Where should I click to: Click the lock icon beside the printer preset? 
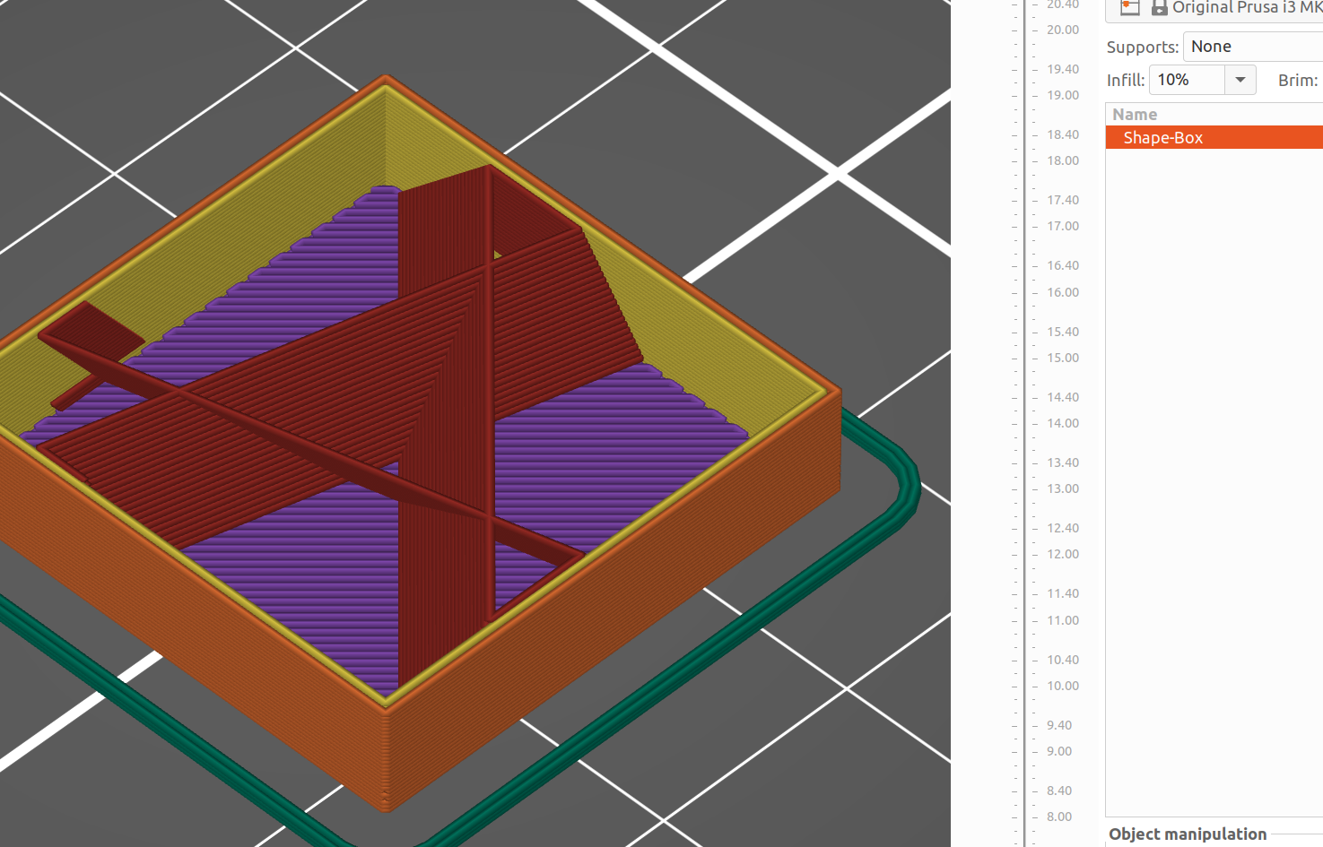point(1159,7)
